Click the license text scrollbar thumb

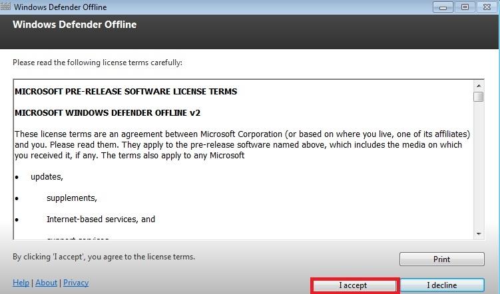pos(478,96)
